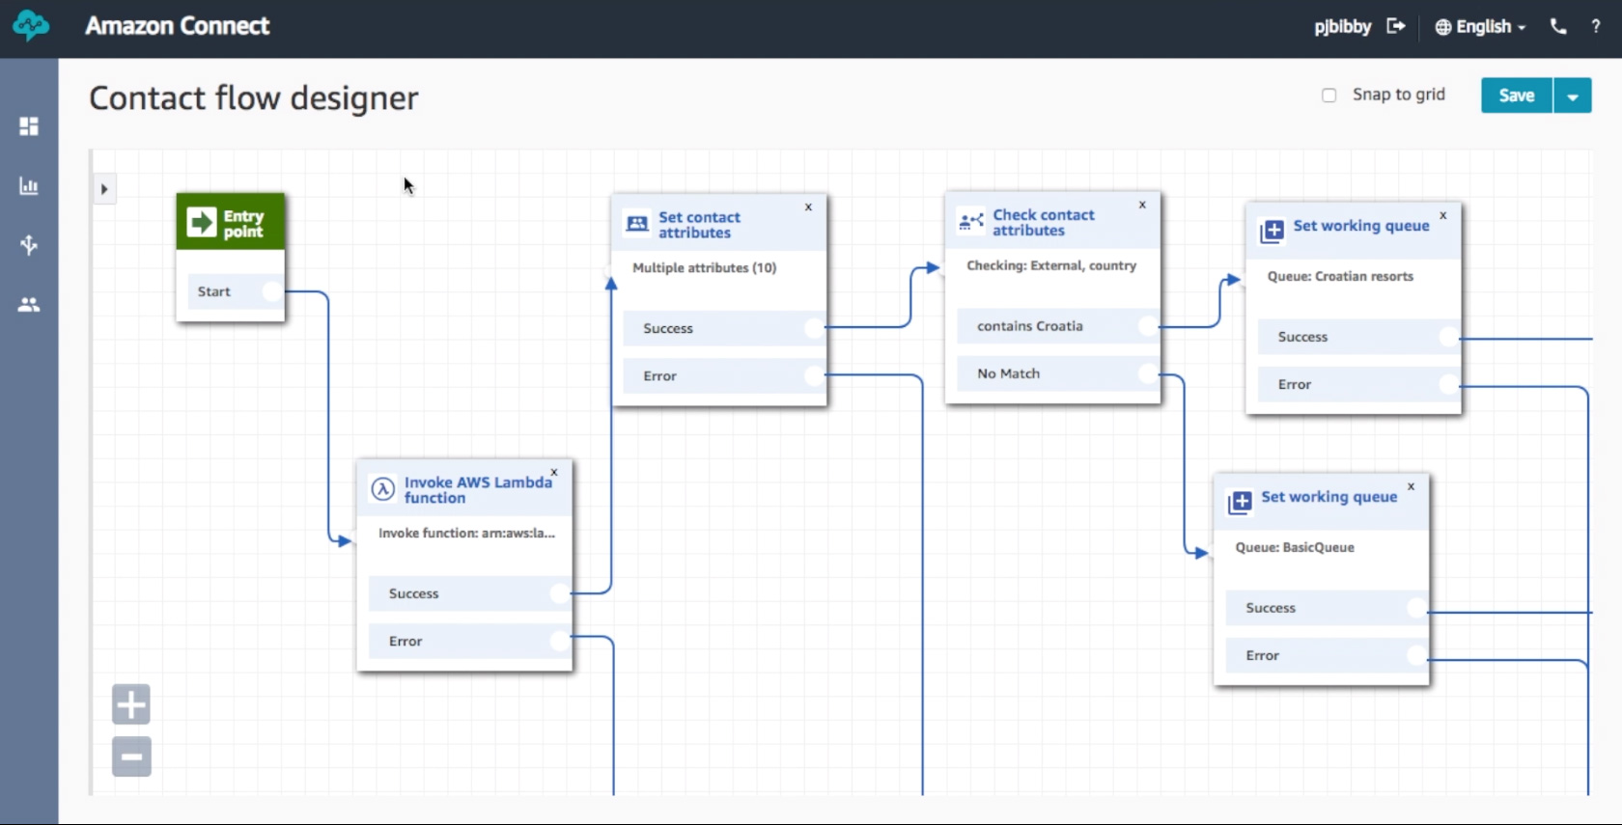Click the Check contact attributes block icon
Image resolution: width=1622 pixels, height=825 pixels.
(x=971, y=222)
